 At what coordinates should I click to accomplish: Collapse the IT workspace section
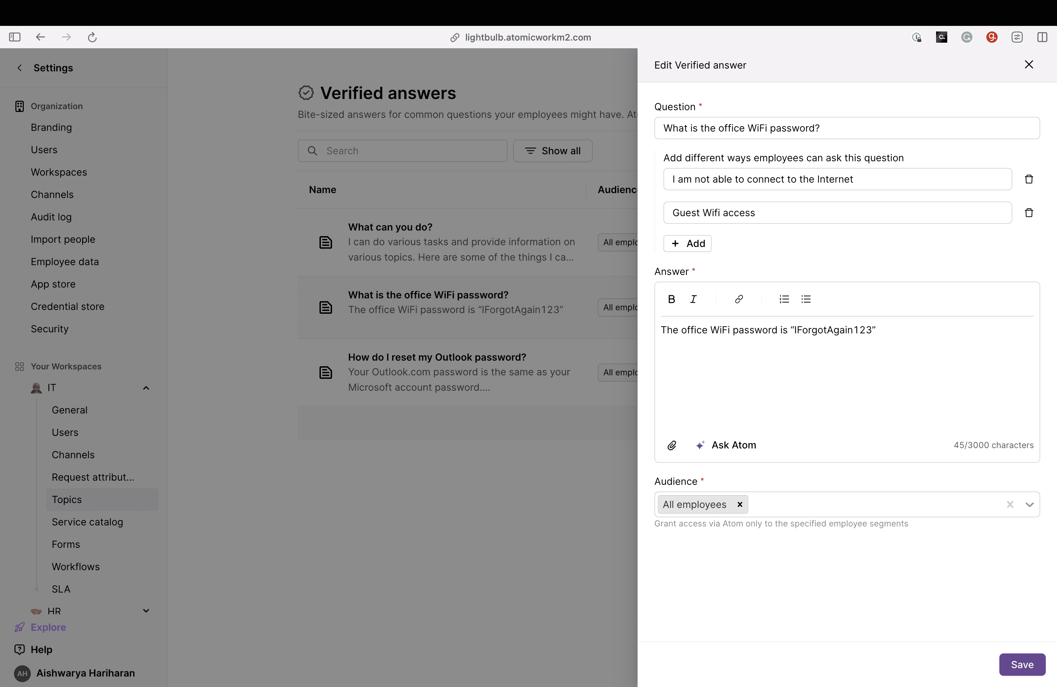tap(146, 388)
